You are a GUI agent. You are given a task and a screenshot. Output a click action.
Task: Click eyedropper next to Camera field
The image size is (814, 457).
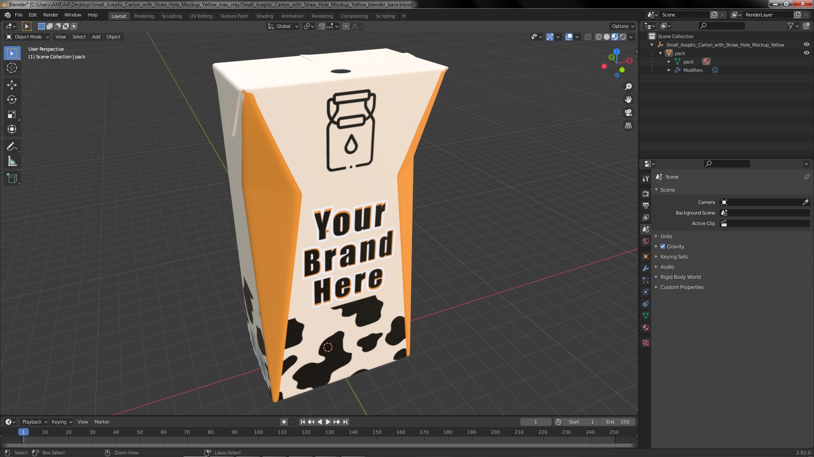point(806,202)
